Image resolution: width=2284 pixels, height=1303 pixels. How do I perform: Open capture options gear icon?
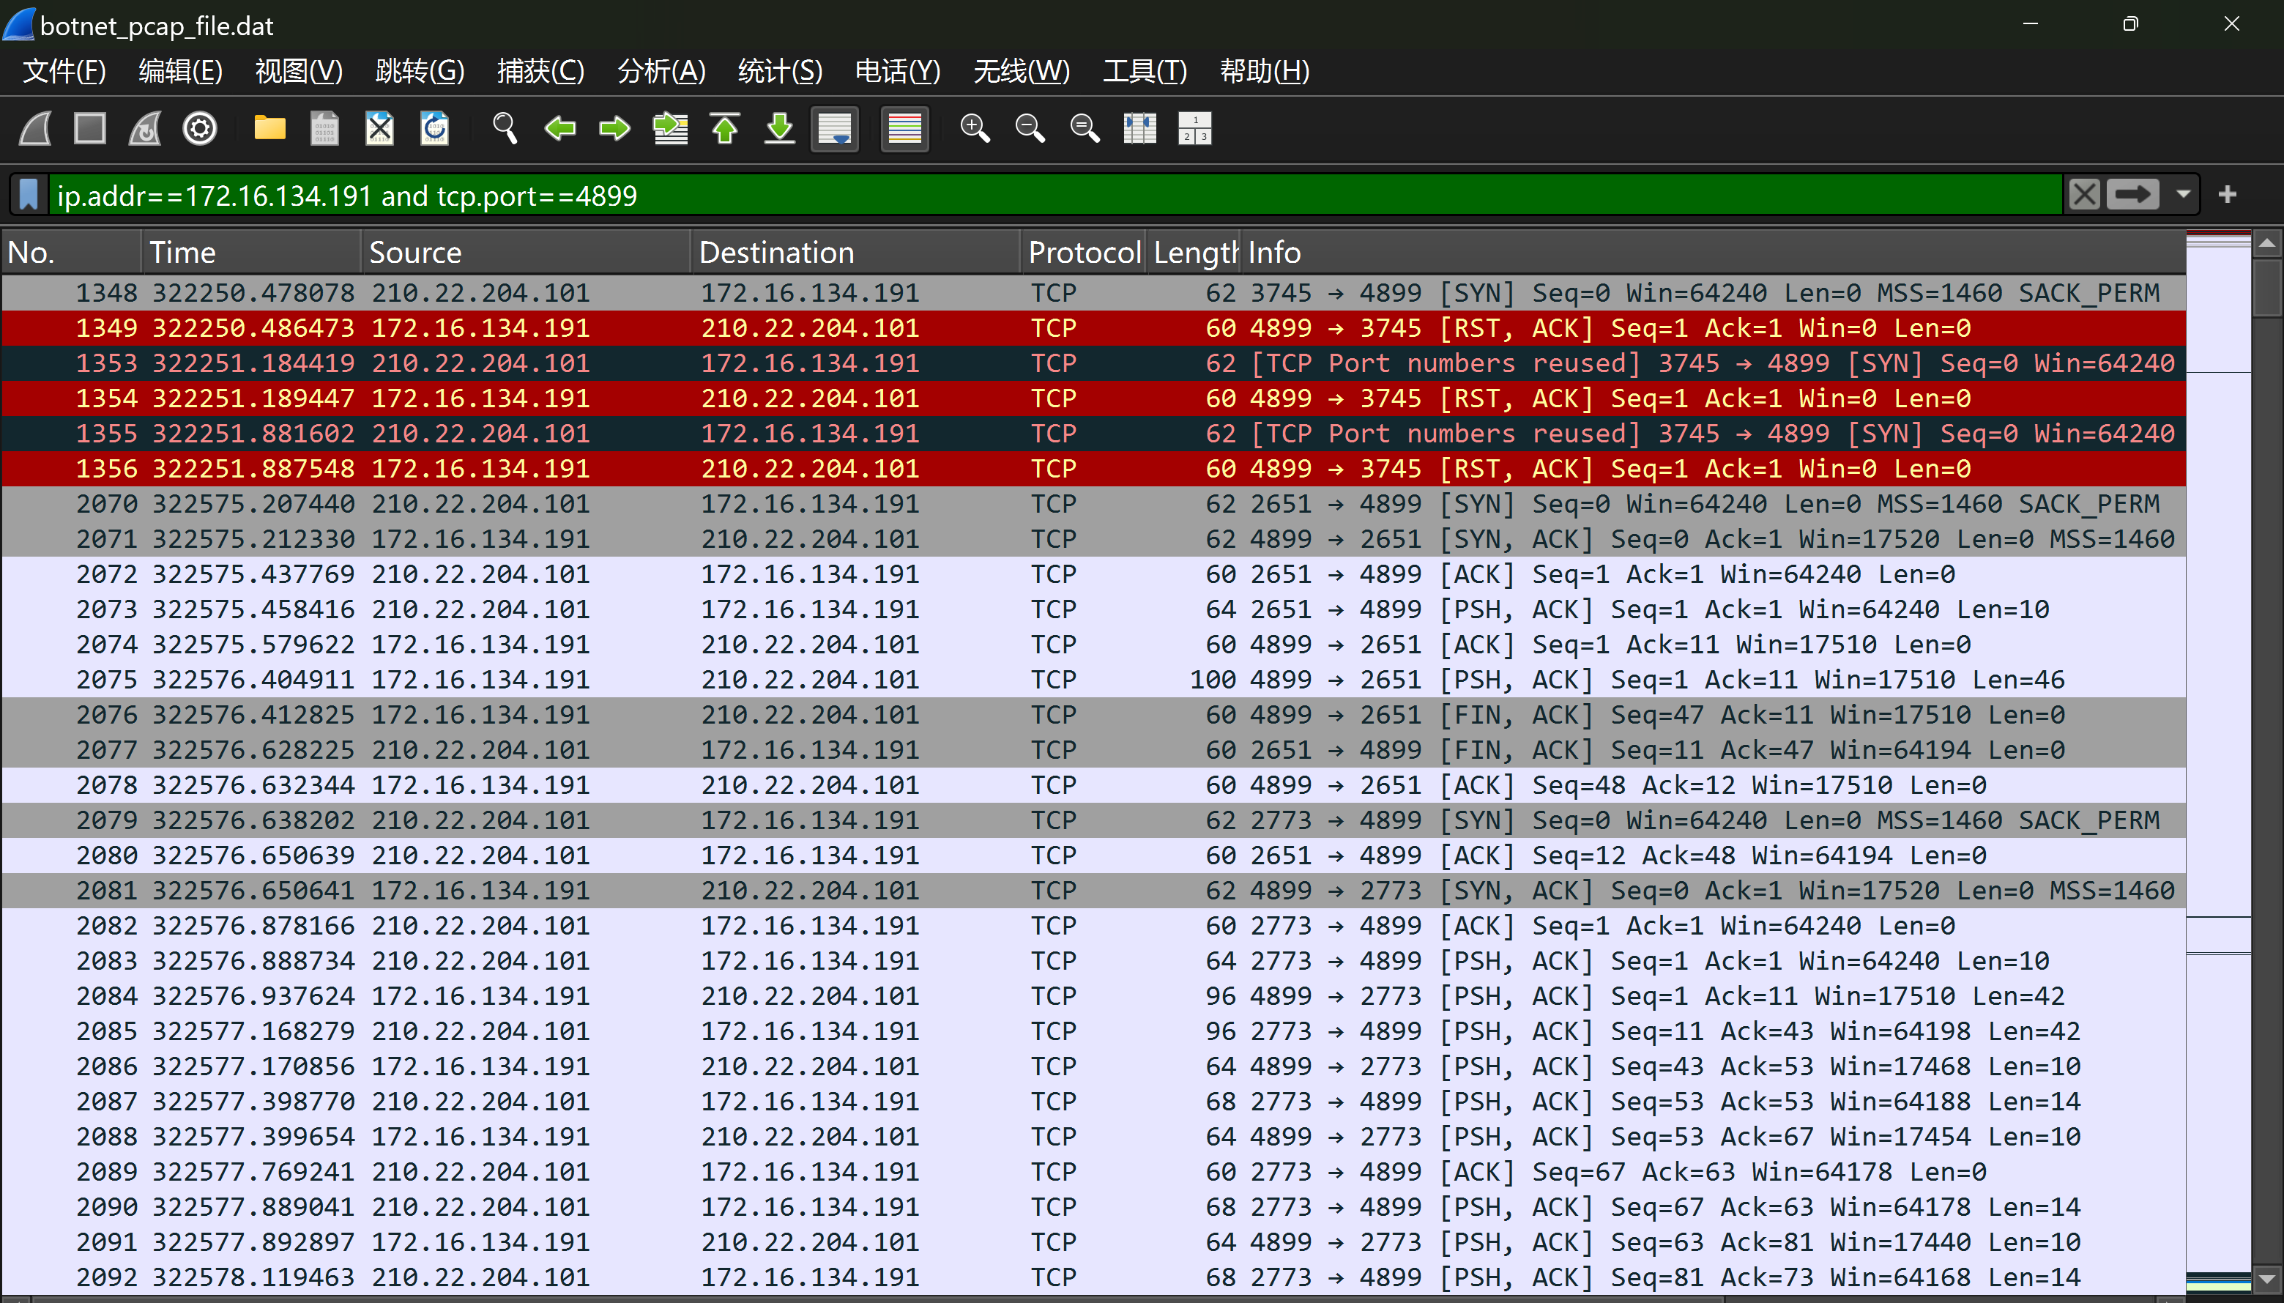tap(199, 129)
